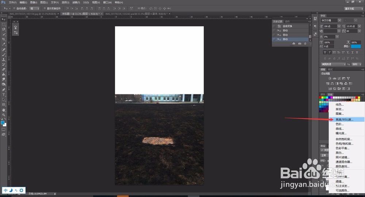Viewport: 365px width, 197px height.
Task: Open the Auto-Select group dropdown
Action: pyautogui.click(x=35, y=8)
